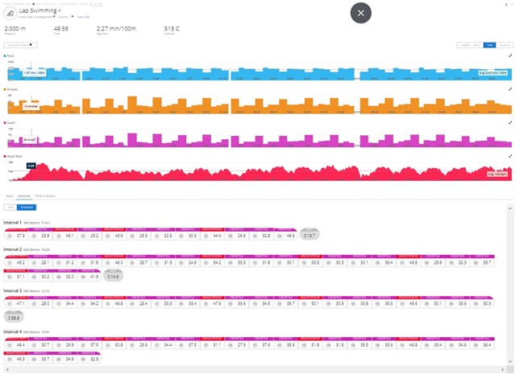516x374 pixels.
Task: Switch intervals view to Graphical
Action: [x=27, y=208]
